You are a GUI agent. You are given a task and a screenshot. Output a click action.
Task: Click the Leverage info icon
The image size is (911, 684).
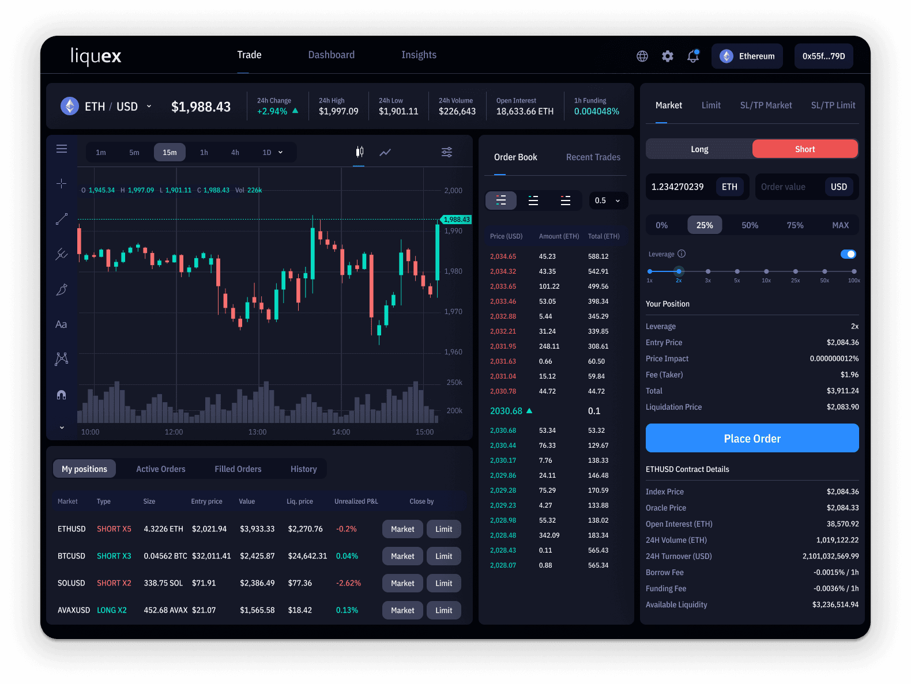tap(682, 254)
